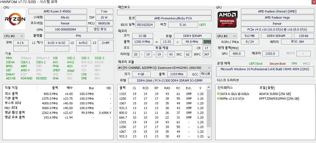Screen dimensions: 316x143
Task: Expand the memory module Essencore KD44GS481 dropdown
Action: click(x=164, y=68)
